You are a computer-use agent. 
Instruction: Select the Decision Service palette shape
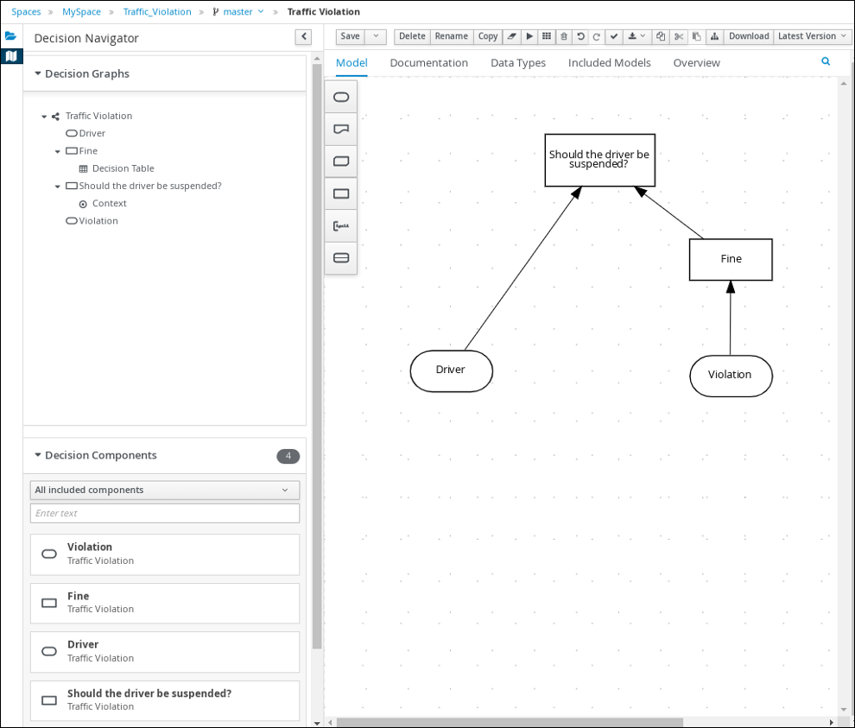[x=340, y=257]
